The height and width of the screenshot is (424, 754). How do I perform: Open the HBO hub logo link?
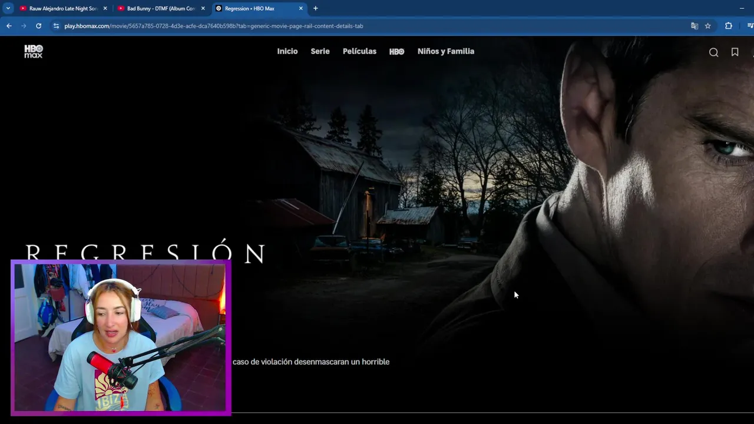click(x=396, y=52)
